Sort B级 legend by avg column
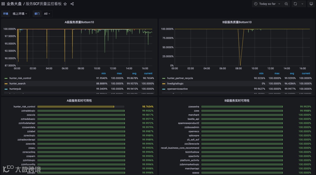316x175 pixels. coord(292,73)
